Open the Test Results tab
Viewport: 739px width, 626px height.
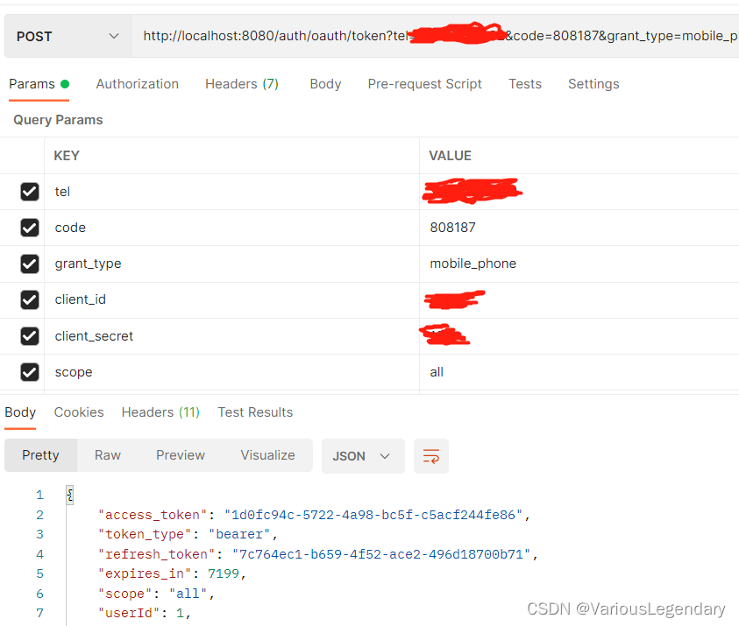tap(255, 412)
